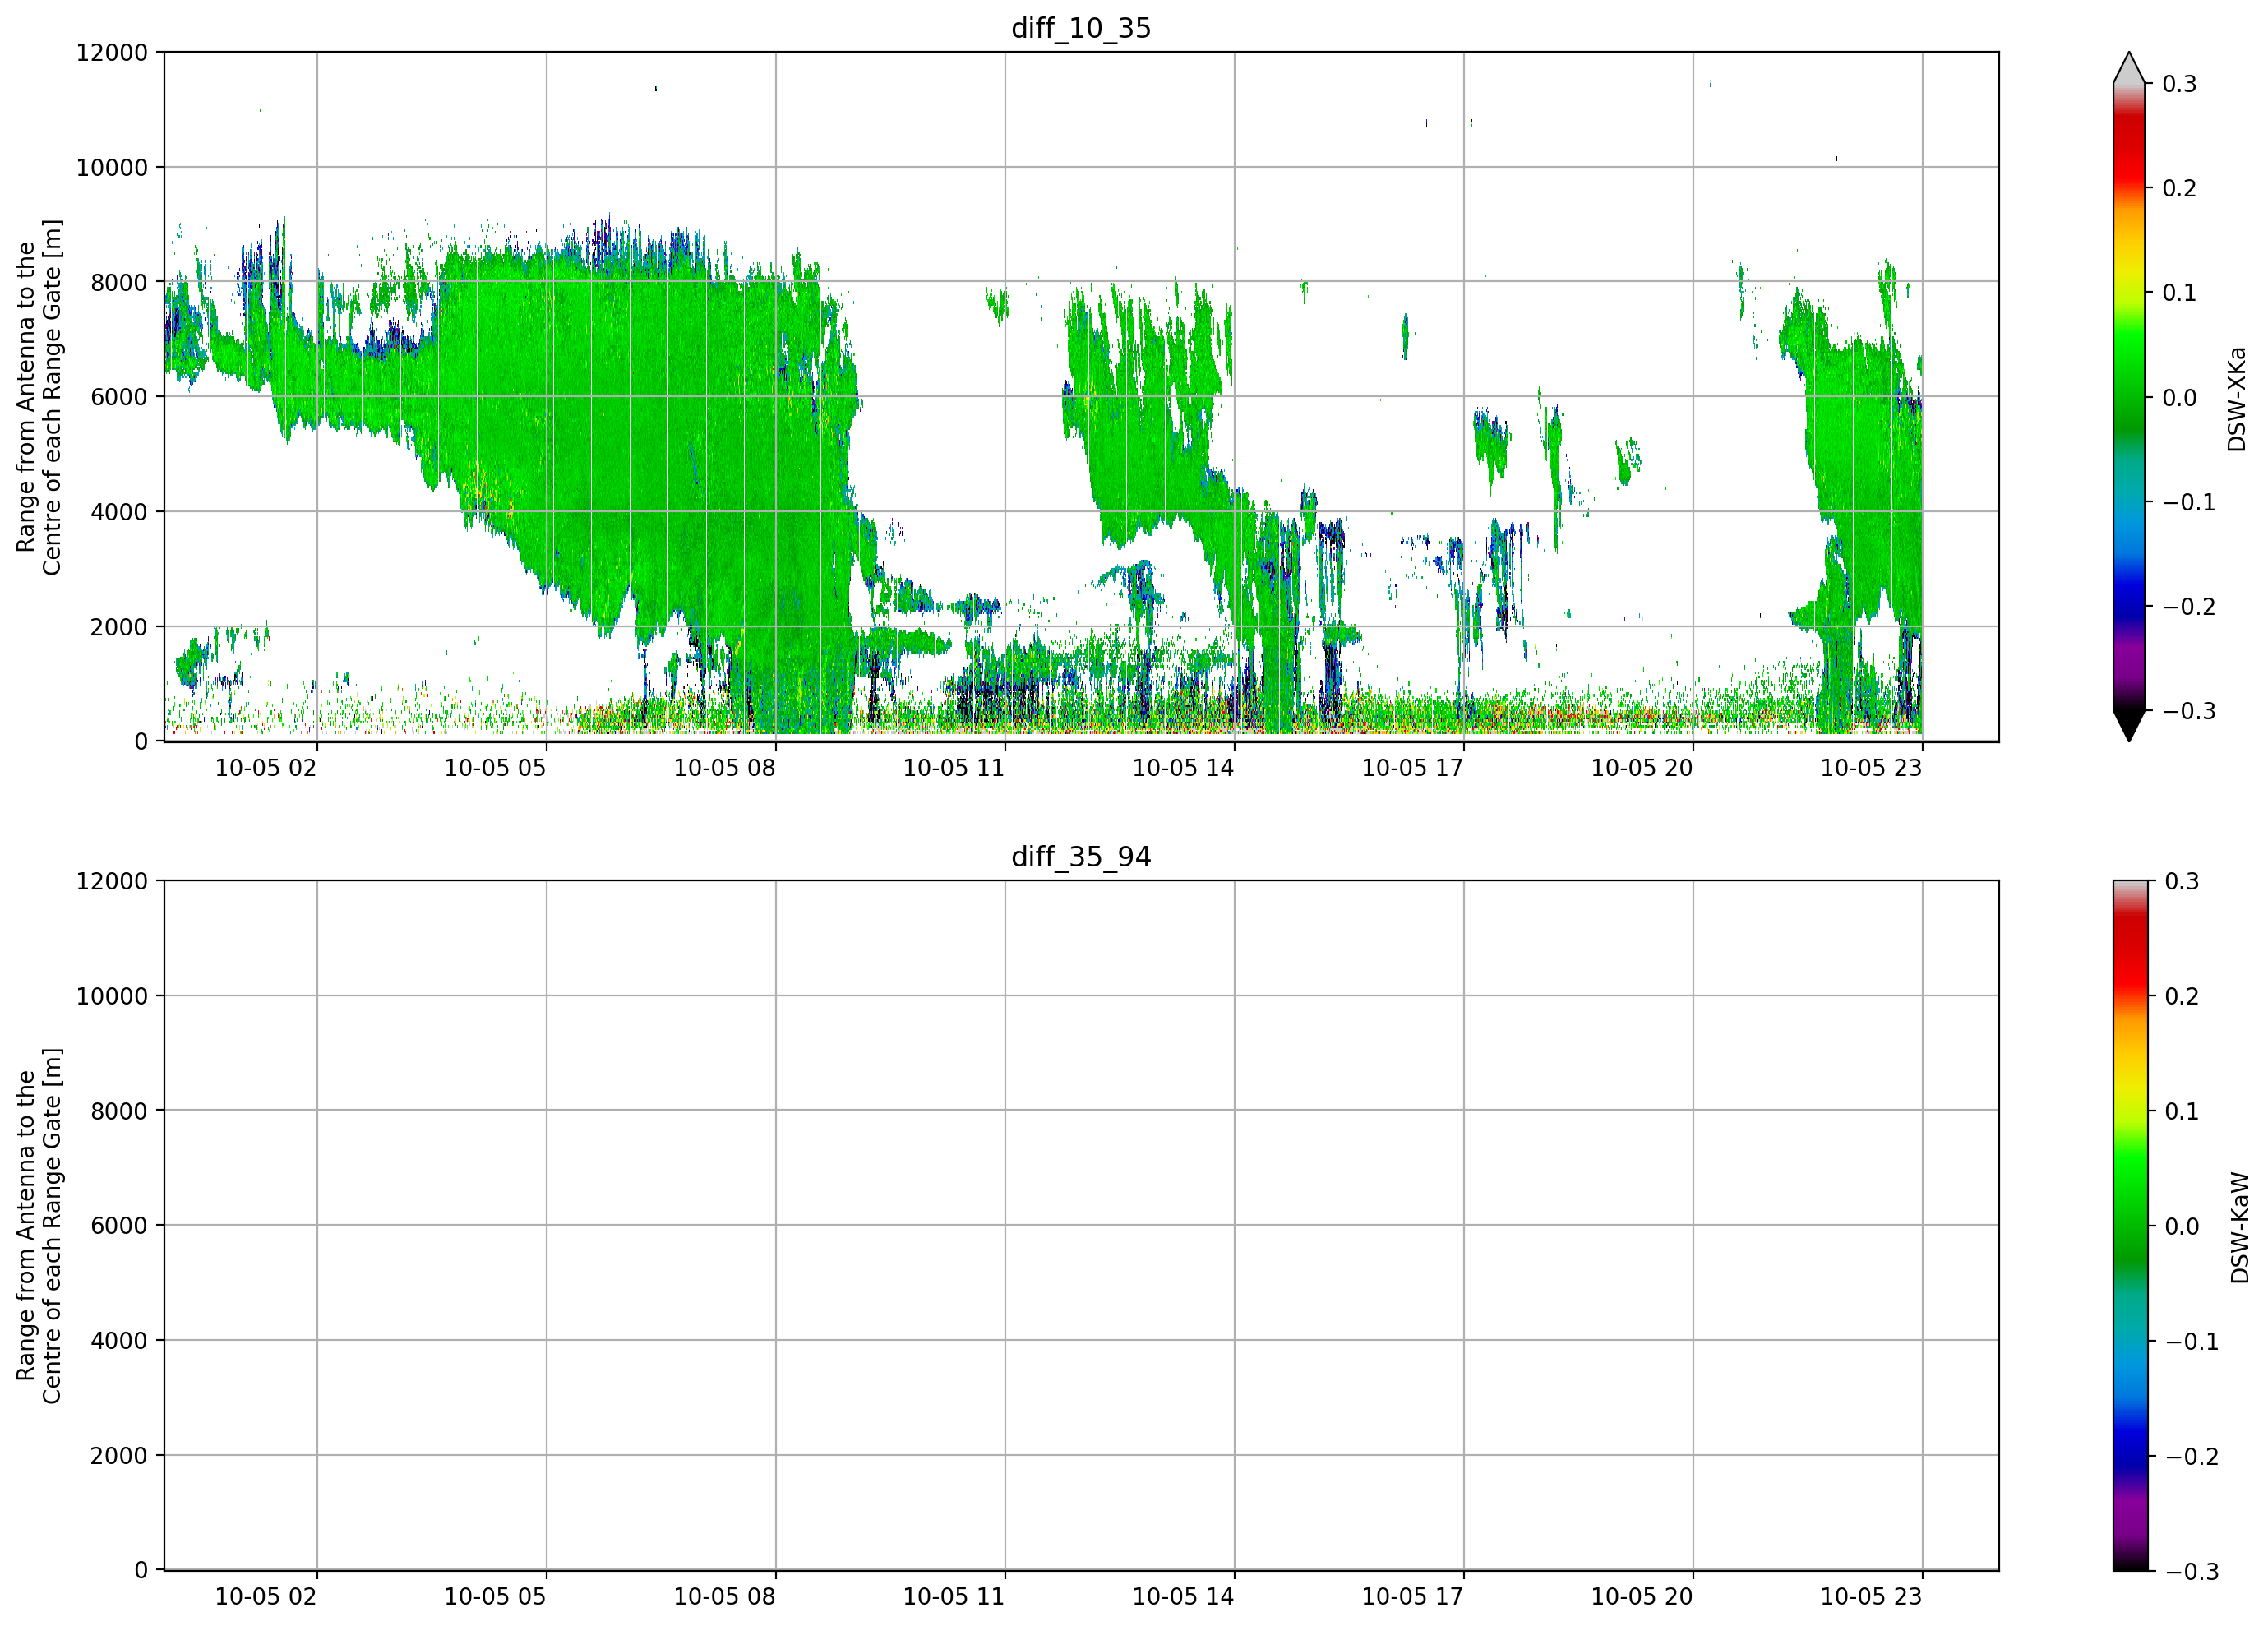This screenshot has height=1626, width=2268.
Task: Click the '10-05 23' x-tick under diff_35_94
Action: [x=1871, y=1597]
